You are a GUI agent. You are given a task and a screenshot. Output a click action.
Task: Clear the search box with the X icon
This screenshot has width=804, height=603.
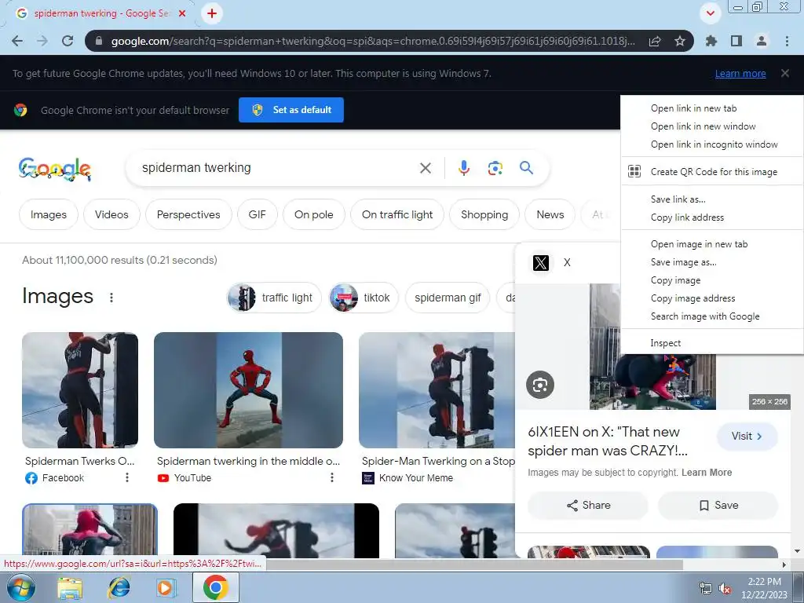point(425,168)
